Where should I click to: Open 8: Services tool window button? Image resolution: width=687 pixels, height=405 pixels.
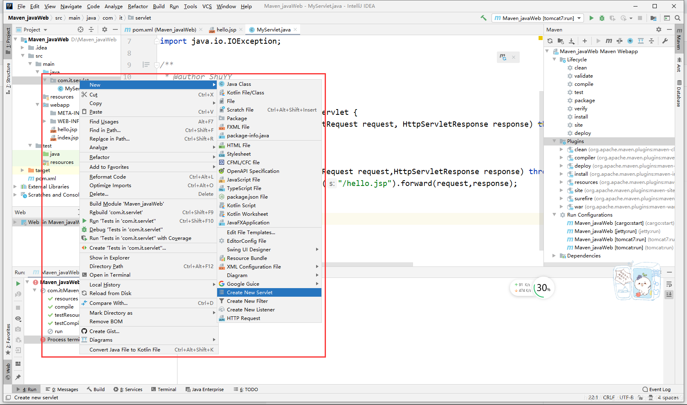[x=128, y=389]
